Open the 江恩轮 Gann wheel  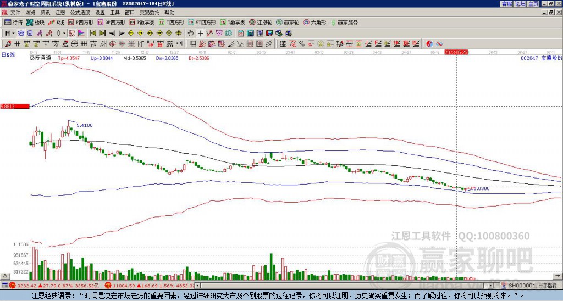coord(261,22)
